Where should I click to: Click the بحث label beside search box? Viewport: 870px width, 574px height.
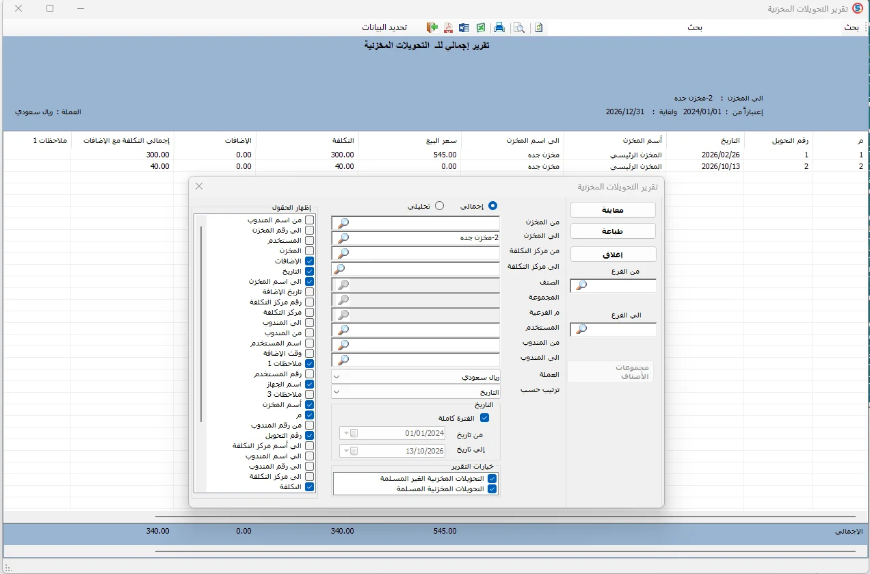point(852,27)
